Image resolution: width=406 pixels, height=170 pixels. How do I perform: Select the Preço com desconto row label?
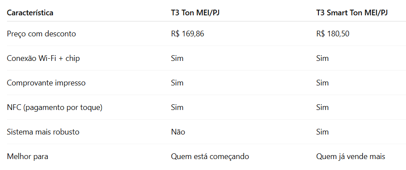(x=42, y=34)
